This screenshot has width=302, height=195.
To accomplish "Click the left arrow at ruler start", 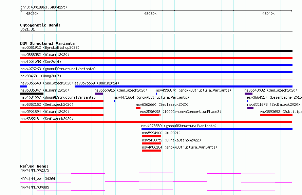I will [x=21, y=11].
